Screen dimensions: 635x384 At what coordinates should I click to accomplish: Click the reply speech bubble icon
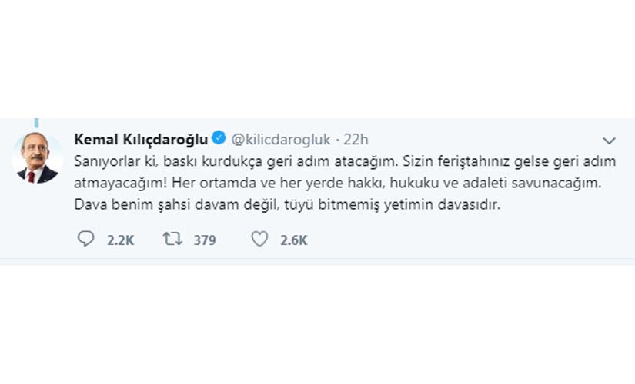tap(86, 240)
